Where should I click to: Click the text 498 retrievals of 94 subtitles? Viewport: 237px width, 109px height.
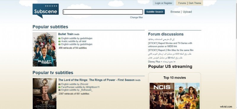73,48
